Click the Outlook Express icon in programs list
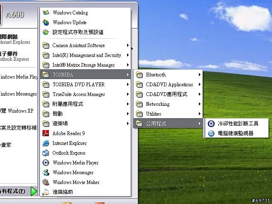Screen dimensions: 272x204 (46, 153)
